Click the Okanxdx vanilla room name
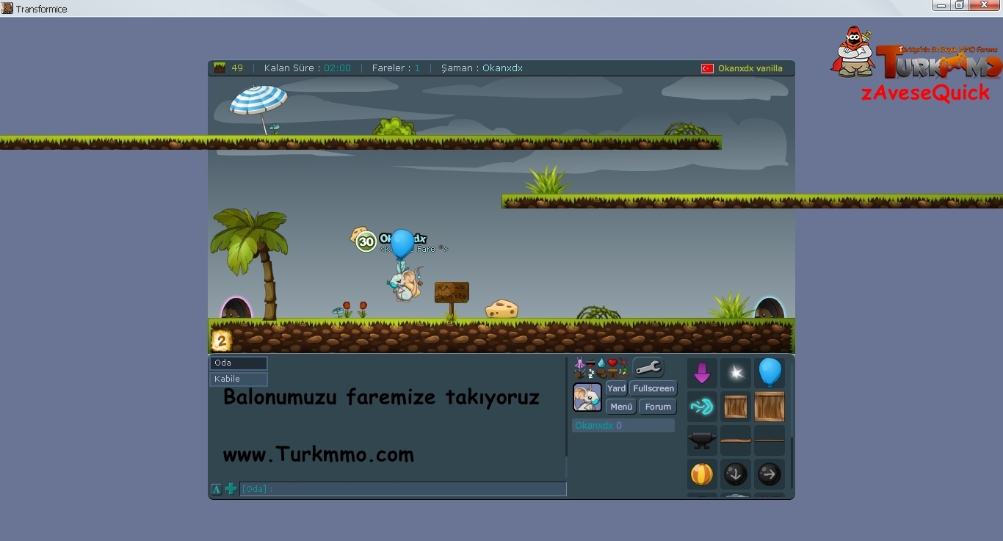The image size is (1003, 541). coord(750,68)
